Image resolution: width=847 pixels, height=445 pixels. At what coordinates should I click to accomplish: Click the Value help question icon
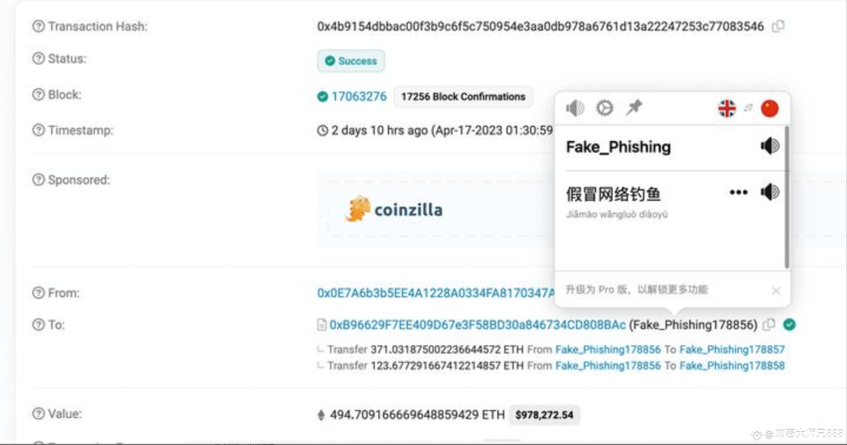[38, 414]
